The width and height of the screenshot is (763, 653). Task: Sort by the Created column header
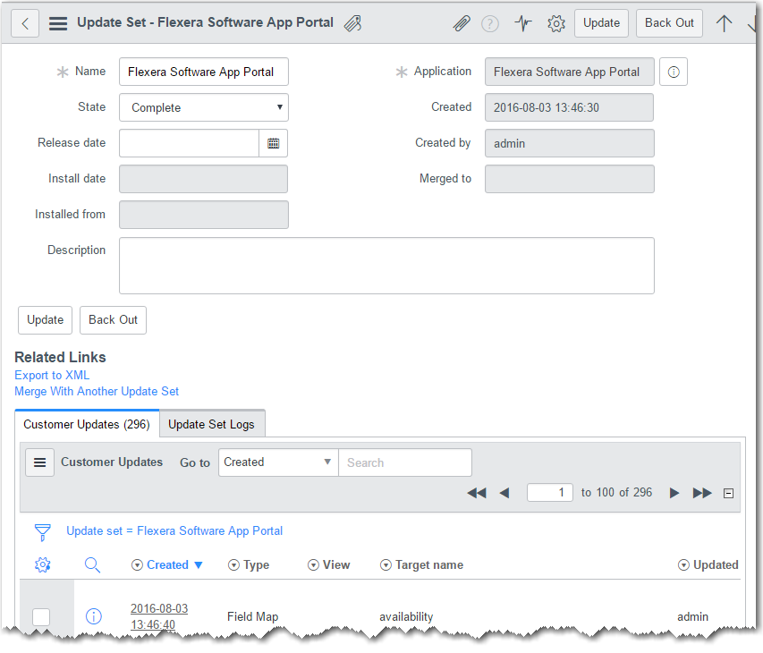pyautogui.click(x=167, y=565)
